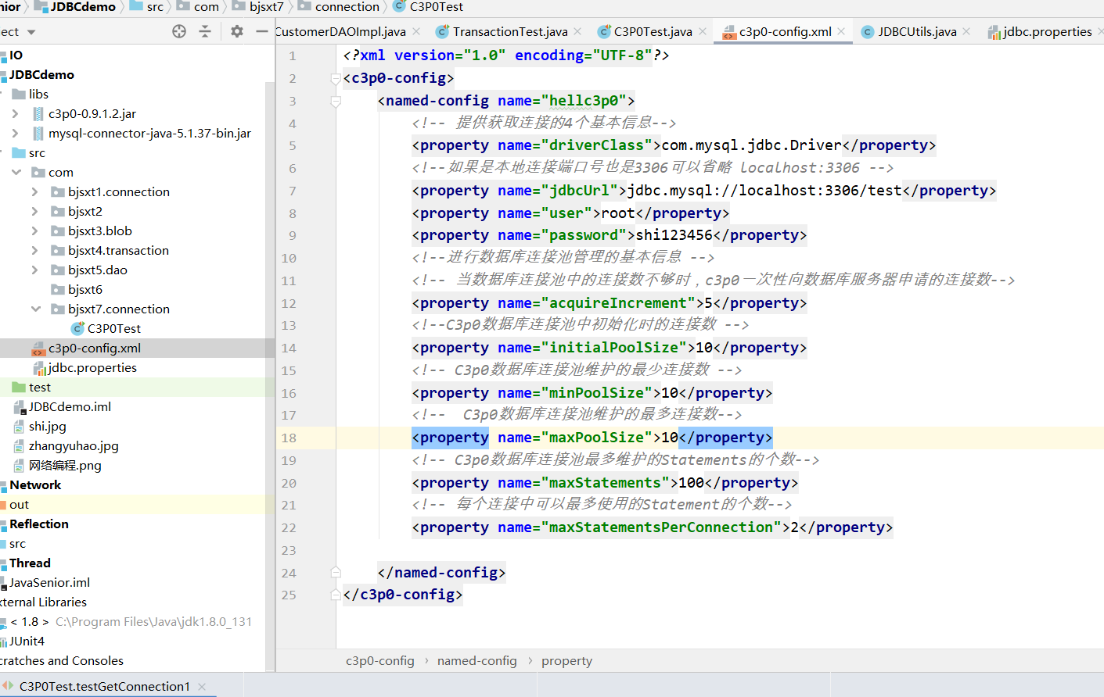Click c3p0-config in the XML breadcrumb
The width and height of the screenshot is (1104, 697).
point(379,660)
